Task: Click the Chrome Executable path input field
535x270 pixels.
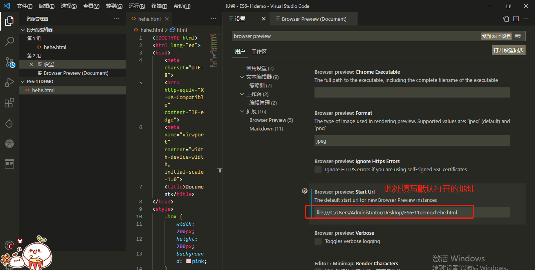Action: 412,92
